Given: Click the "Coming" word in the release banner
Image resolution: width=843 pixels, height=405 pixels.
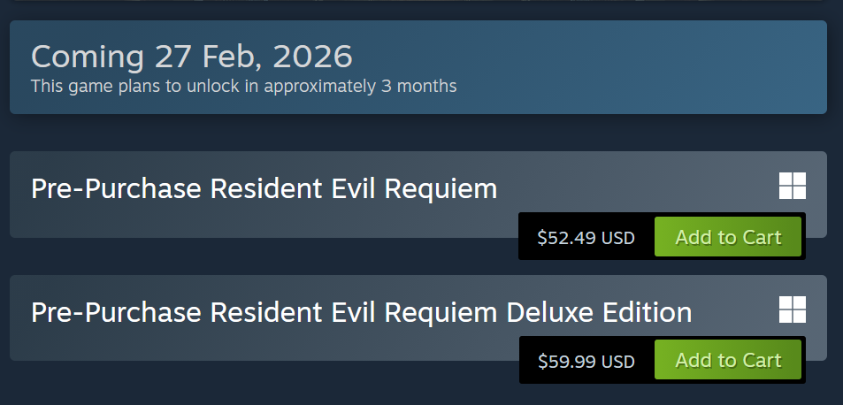Looking at the screenshot, I should [x=87, y=57].
